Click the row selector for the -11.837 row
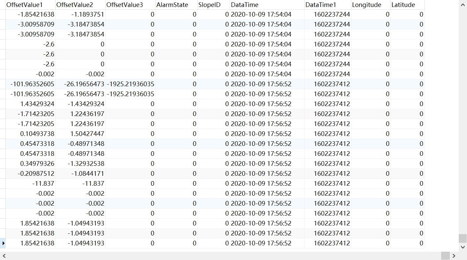Screen dimensions: 467x260 (x=3, y=184)
